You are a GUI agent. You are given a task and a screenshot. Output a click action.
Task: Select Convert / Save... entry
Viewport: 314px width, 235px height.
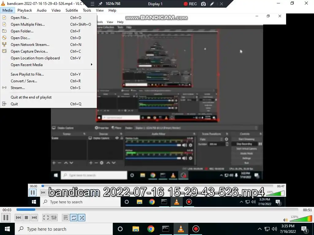click(48, 81)
